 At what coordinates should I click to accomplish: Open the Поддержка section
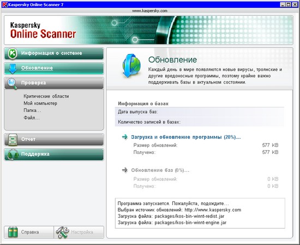click(54, 154)
